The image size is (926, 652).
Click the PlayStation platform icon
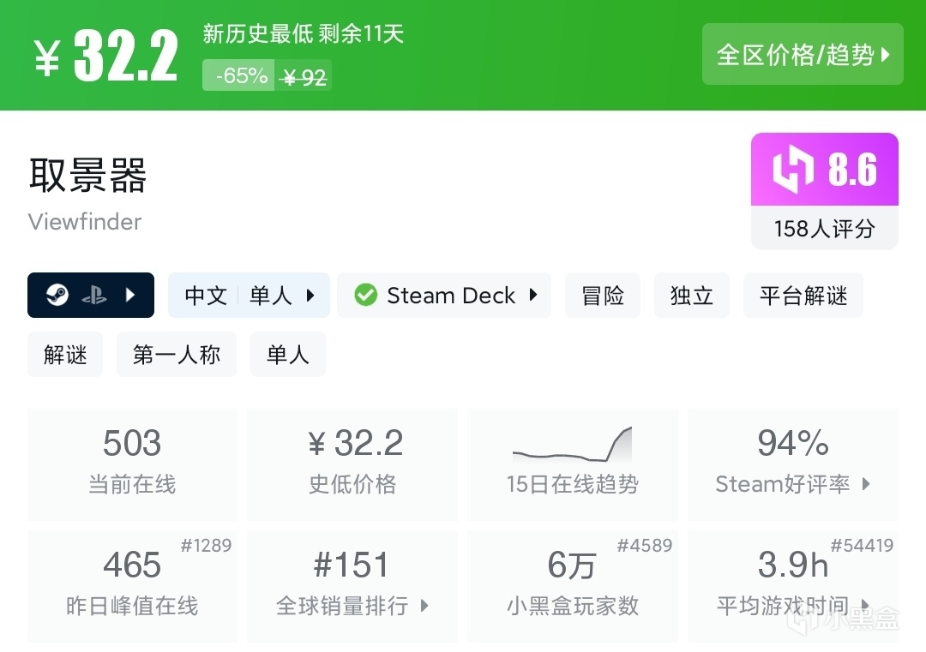click(93, 296)
